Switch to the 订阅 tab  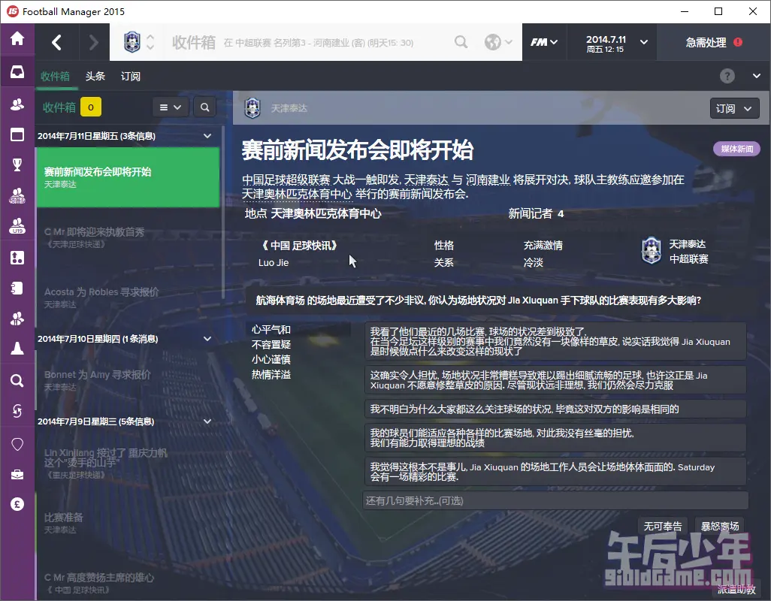pyautogui.click(x=130, y=76)
